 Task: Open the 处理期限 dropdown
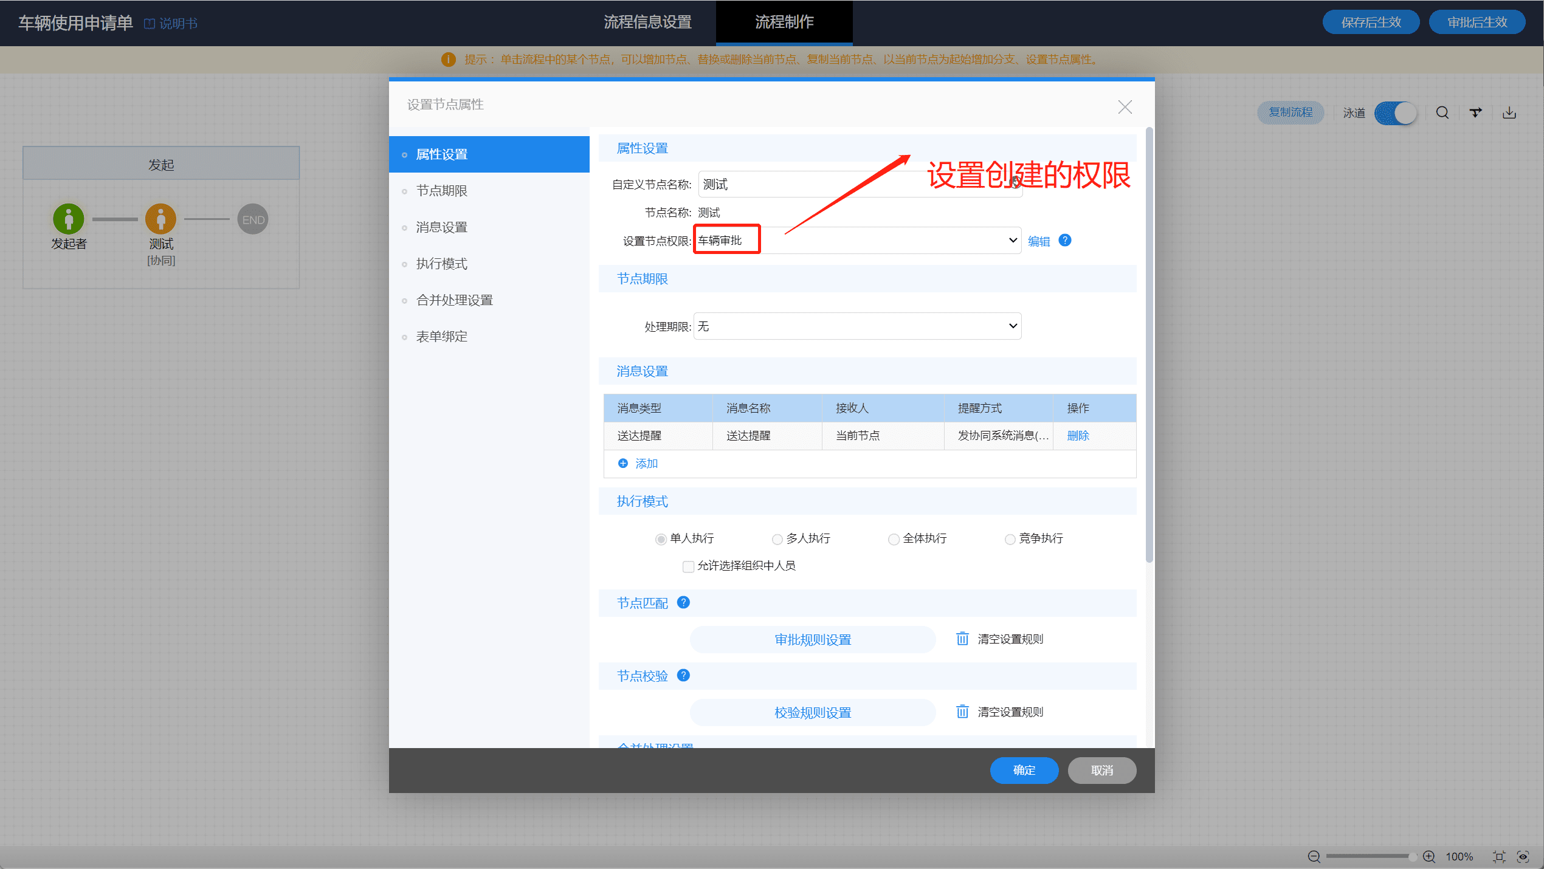pyautogui.click(x=857, y=326)
